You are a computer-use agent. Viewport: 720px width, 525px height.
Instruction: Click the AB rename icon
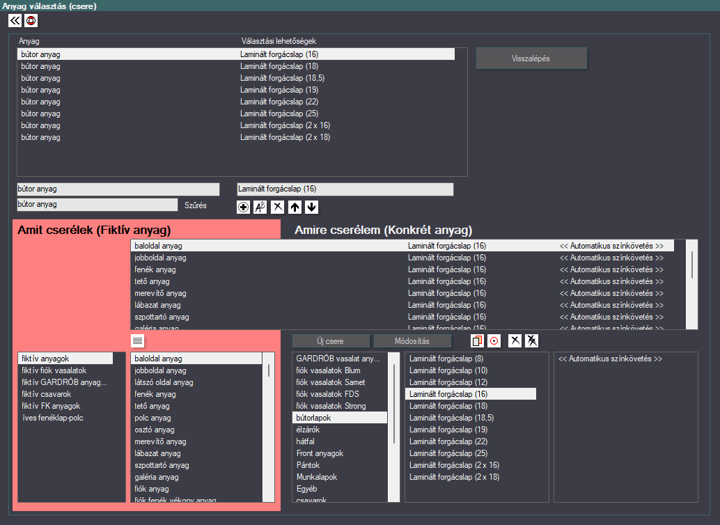260,207
